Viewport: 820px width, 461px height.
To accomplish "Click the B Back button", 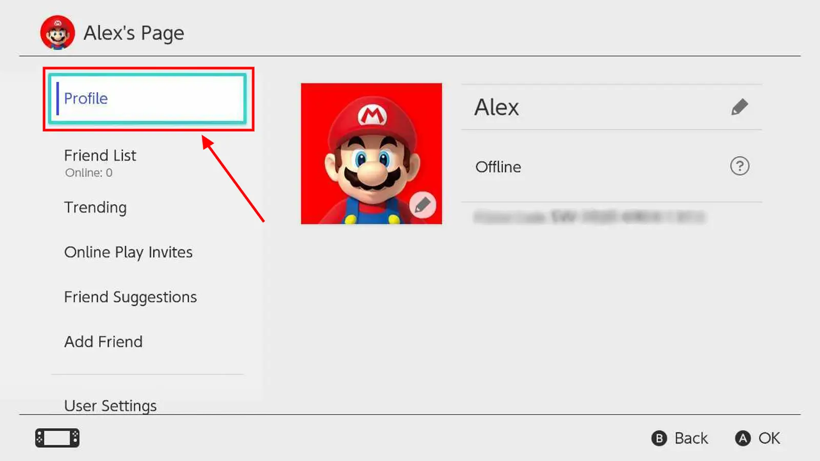I will pos(680,438).
